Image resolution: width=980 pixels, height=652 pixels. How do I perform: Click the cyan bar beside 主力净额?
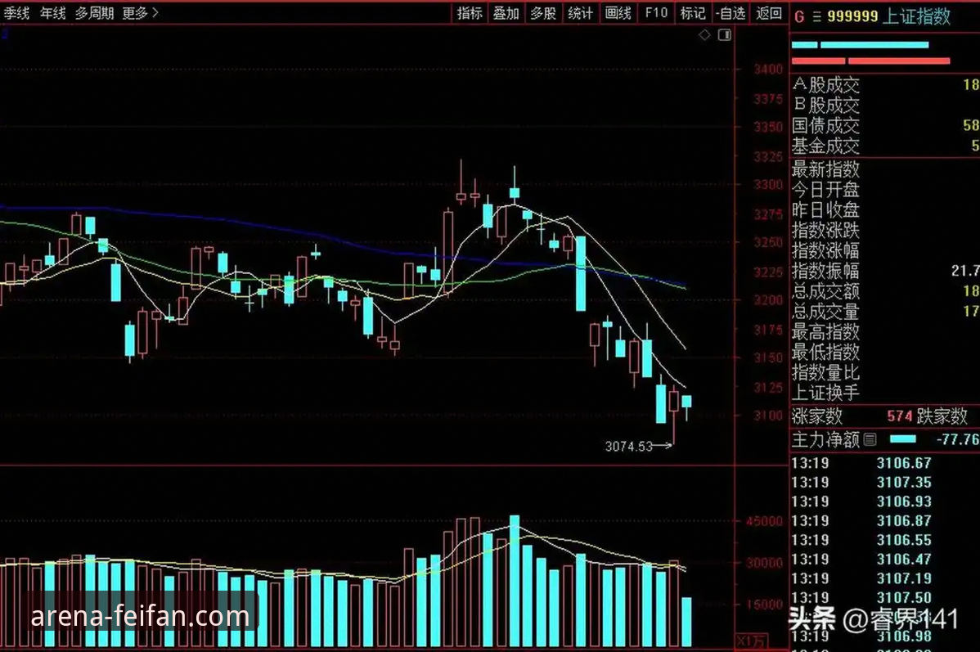pyautogui.click(x=902, y=438)
